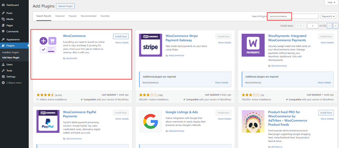Click the Google Listings & Ads icon
The image size is (339, 148).
(x=150, y=121)
